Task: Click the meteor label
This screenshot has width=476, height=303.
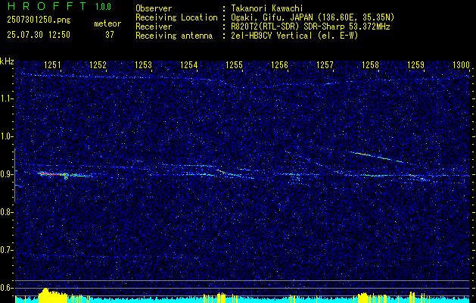Action: (x=107, y=23)
